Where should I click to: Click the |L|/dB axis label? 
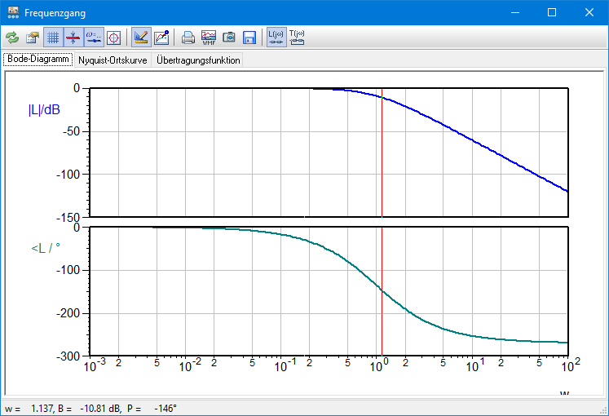44,110
